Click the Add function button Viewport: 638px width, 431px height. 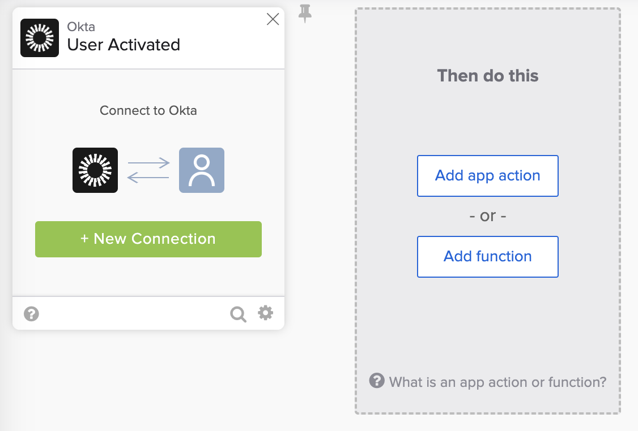coord(488,257)
